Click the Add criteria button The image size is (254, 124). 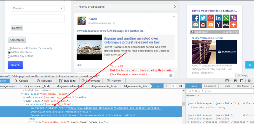(x=17, y=40)
